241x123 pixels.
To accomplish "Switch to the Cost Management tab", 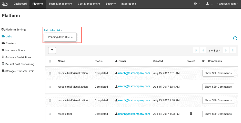I will [x=89, y=4].
